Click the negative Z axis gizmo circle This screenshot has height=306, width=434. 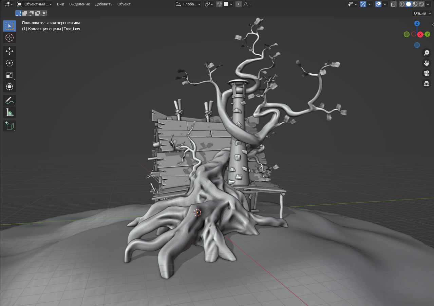coord(417,45)
